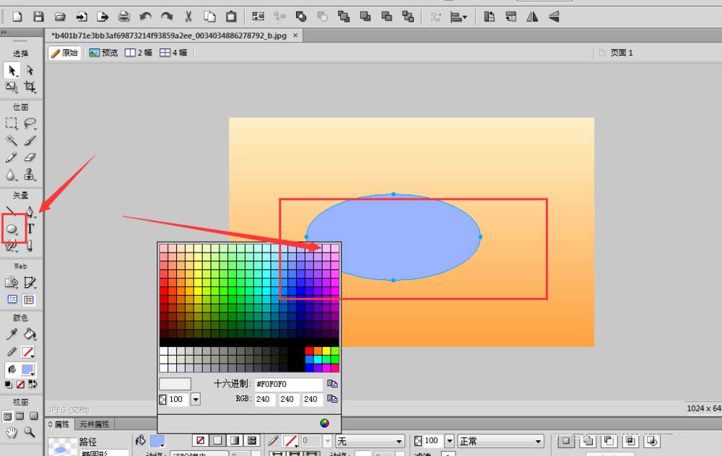The height and width of the screenshot is (456, 722).
Task: Select the Slice tool
Action: click(x=30, y=282)
